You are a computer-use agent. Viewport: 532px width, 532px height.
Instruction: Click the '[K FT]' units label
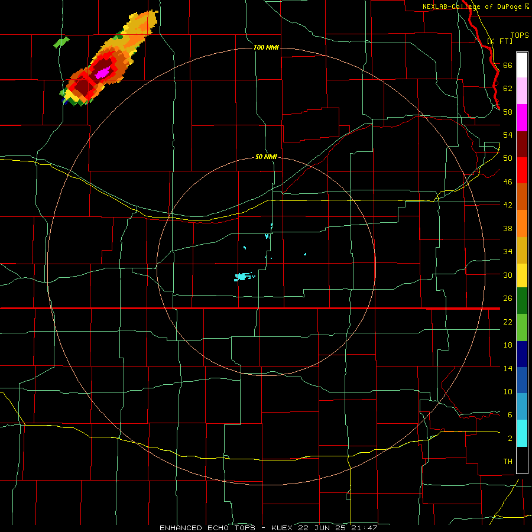point(499,41)
